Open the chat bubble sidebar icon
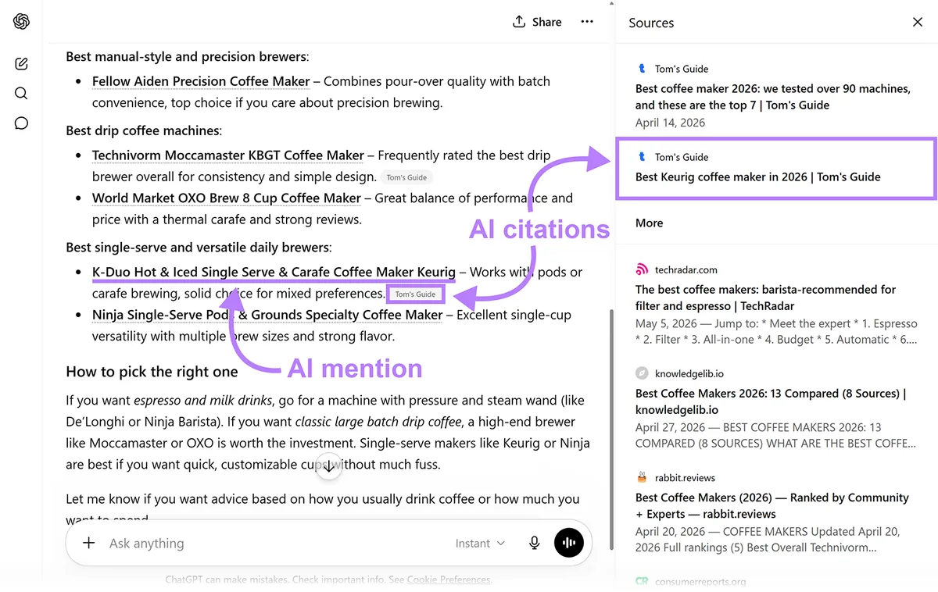Screen dimensions: 938x592 point(21,123)
